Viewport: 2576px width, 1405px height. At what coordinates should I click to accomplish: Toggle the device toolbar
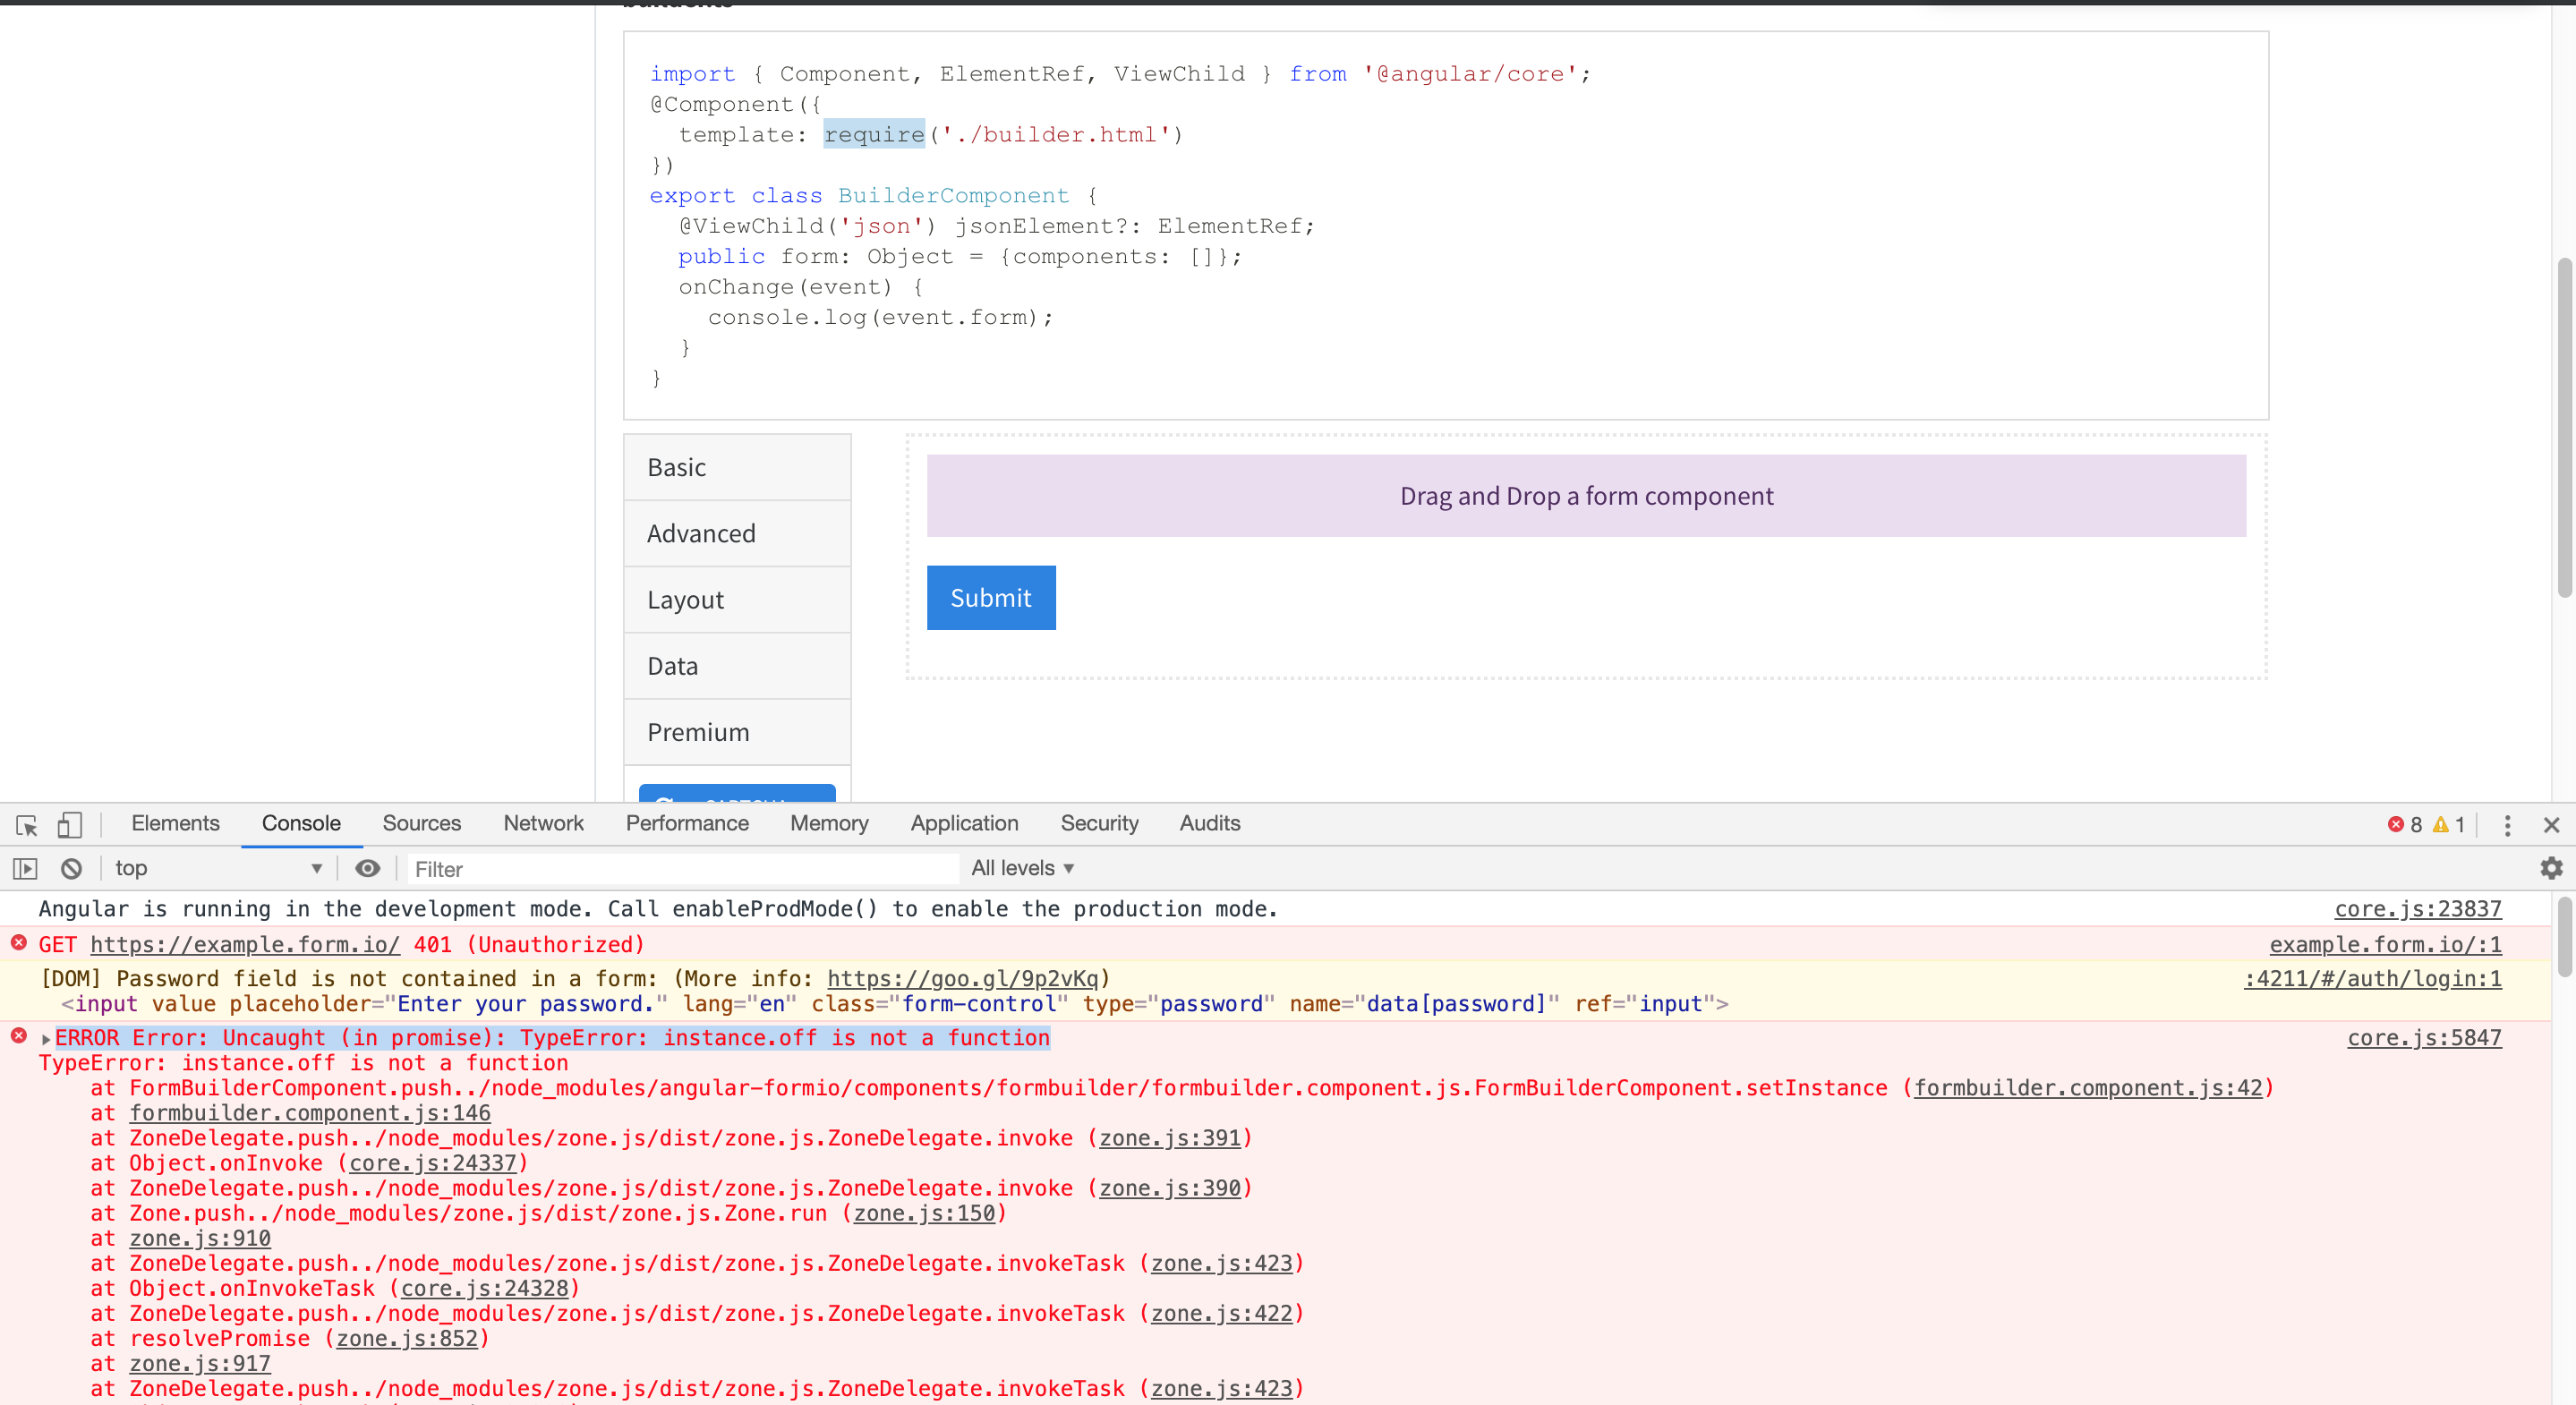[68, 825]
